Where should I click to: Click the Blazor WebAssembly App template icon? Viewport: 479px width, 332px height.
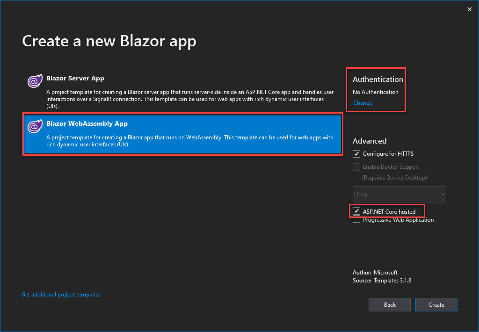click(35, 126)
